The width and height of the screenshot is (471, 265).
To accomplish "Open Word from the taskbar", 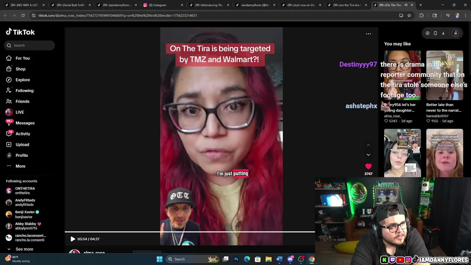I will 279,259.
